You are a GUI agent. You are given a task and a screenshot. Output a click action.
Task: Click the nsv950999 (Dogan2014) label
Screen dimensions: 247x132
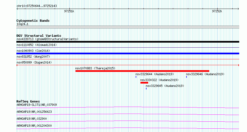34,62
